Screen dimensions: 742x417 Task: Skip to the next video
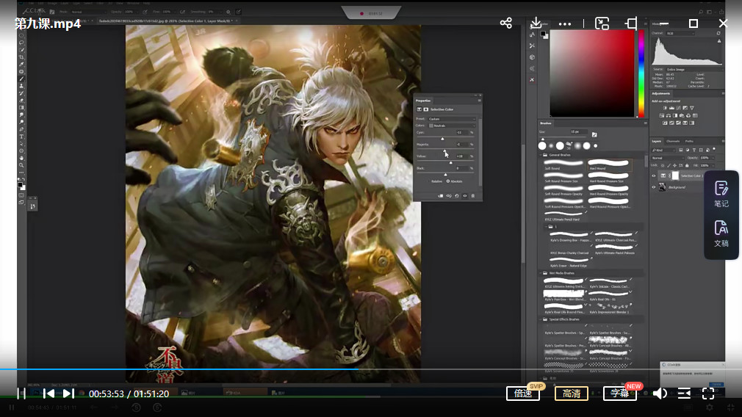68,394
